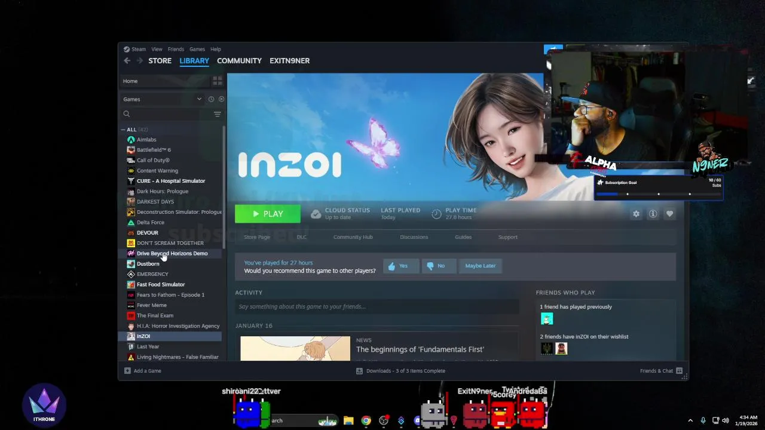The image size is (765, 430).
Task: Open the Manage settings gear for inZOI
Action: pyautogui.click(x=636, y=214)
